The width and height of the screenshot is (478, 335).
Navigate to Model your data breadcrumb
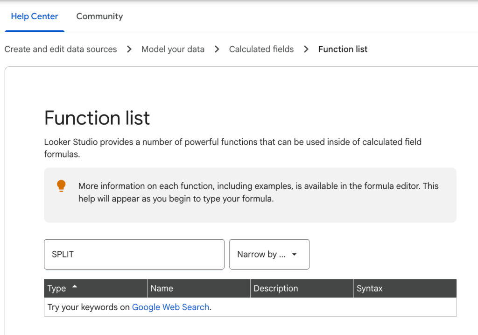point(173,49)
